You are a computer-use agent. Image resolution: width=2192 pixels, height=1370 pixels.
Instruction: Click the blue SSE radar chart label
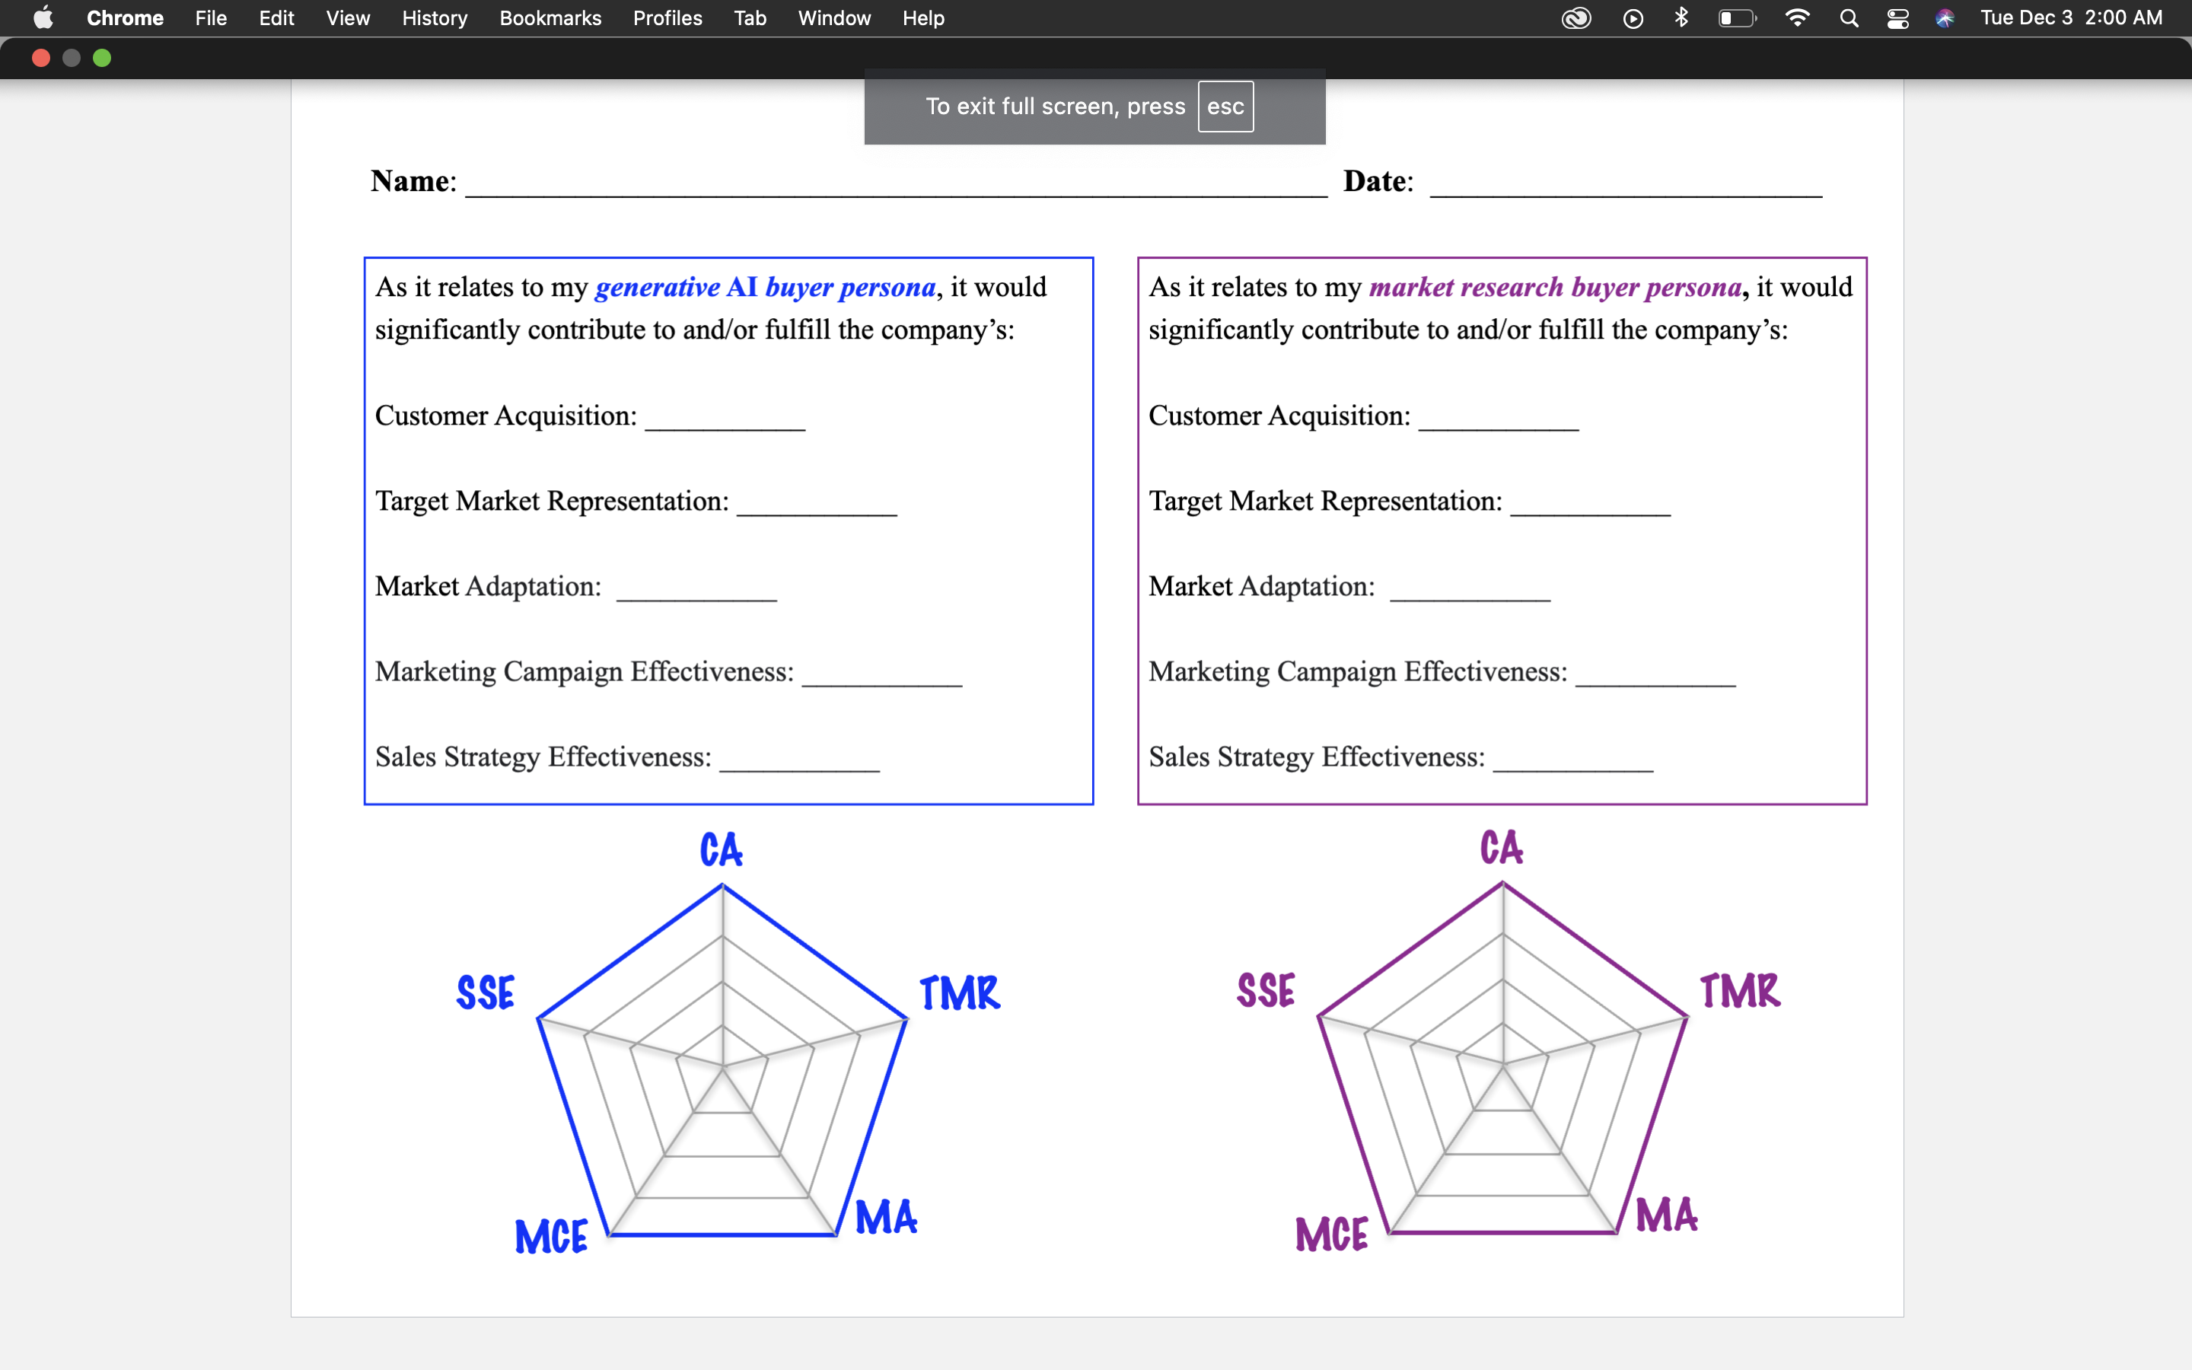(486, 993)
